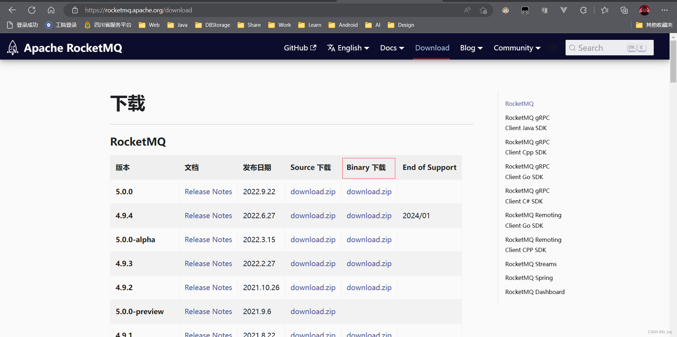The image size is (677, 337).
Task: Open the 登录成功 bookmark
Action: 23,25
